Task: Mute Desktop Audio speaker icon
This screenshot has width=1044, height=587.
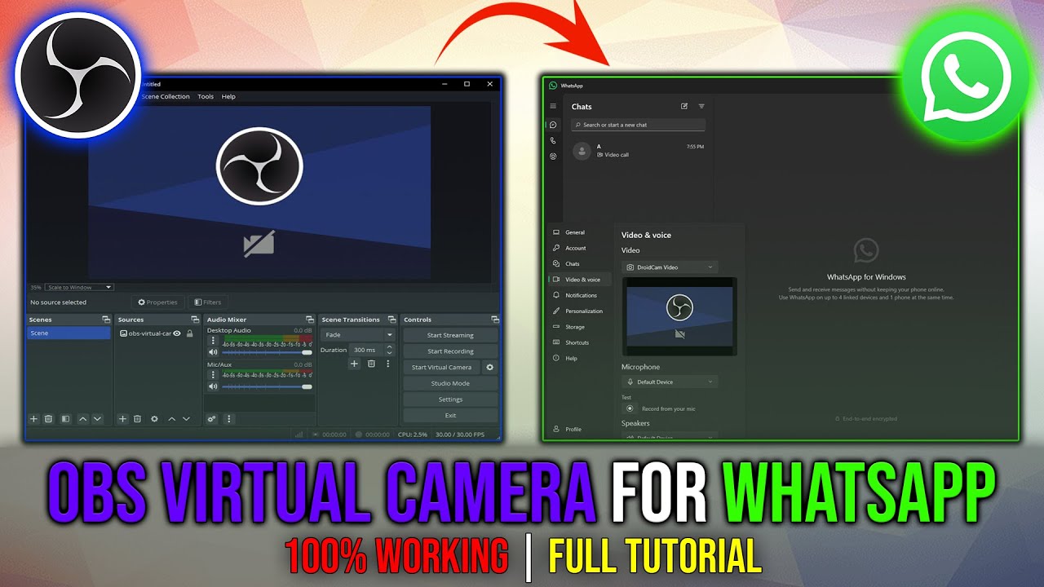Action: (x=213, y=352)
